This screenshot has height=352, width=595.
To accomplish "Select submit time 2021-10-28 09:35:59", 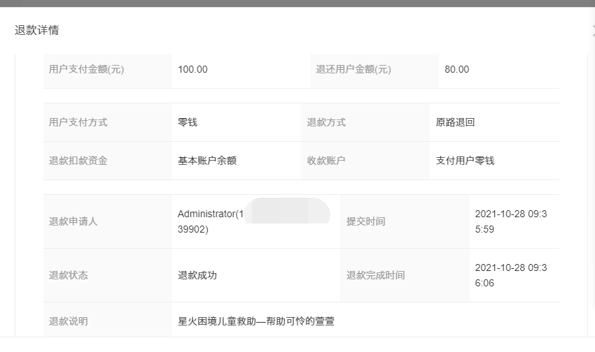I will [511, 221].
